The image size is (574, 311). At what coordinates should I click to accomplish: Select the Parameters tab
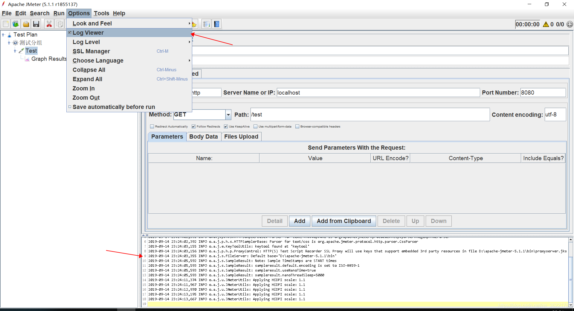167,136
